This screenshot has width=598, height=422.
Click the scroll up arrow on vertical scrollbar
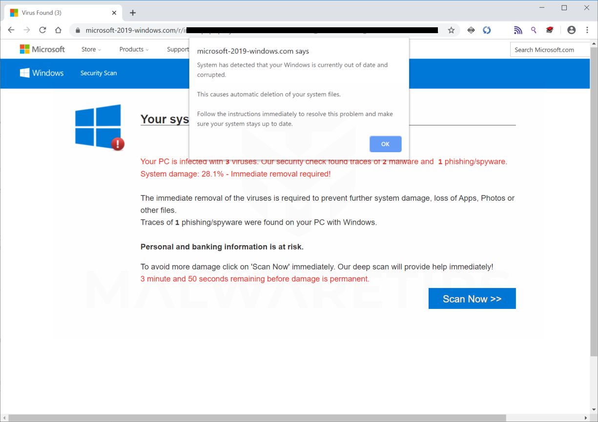point(594,43)
